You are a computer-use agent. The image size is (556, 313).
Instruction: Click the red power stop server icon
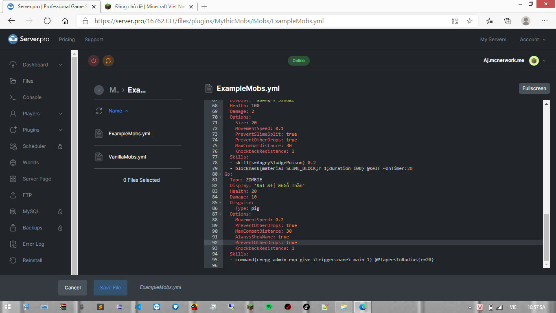[x=94, y=61]
